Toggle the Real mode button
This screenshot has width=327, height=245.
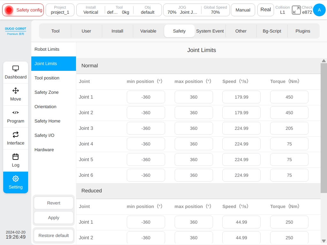[x=265, y=10]
